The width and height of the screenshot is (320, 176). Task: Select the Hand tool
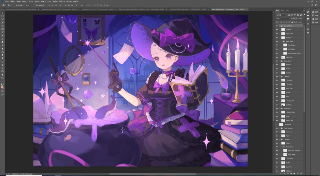point(2,75)
